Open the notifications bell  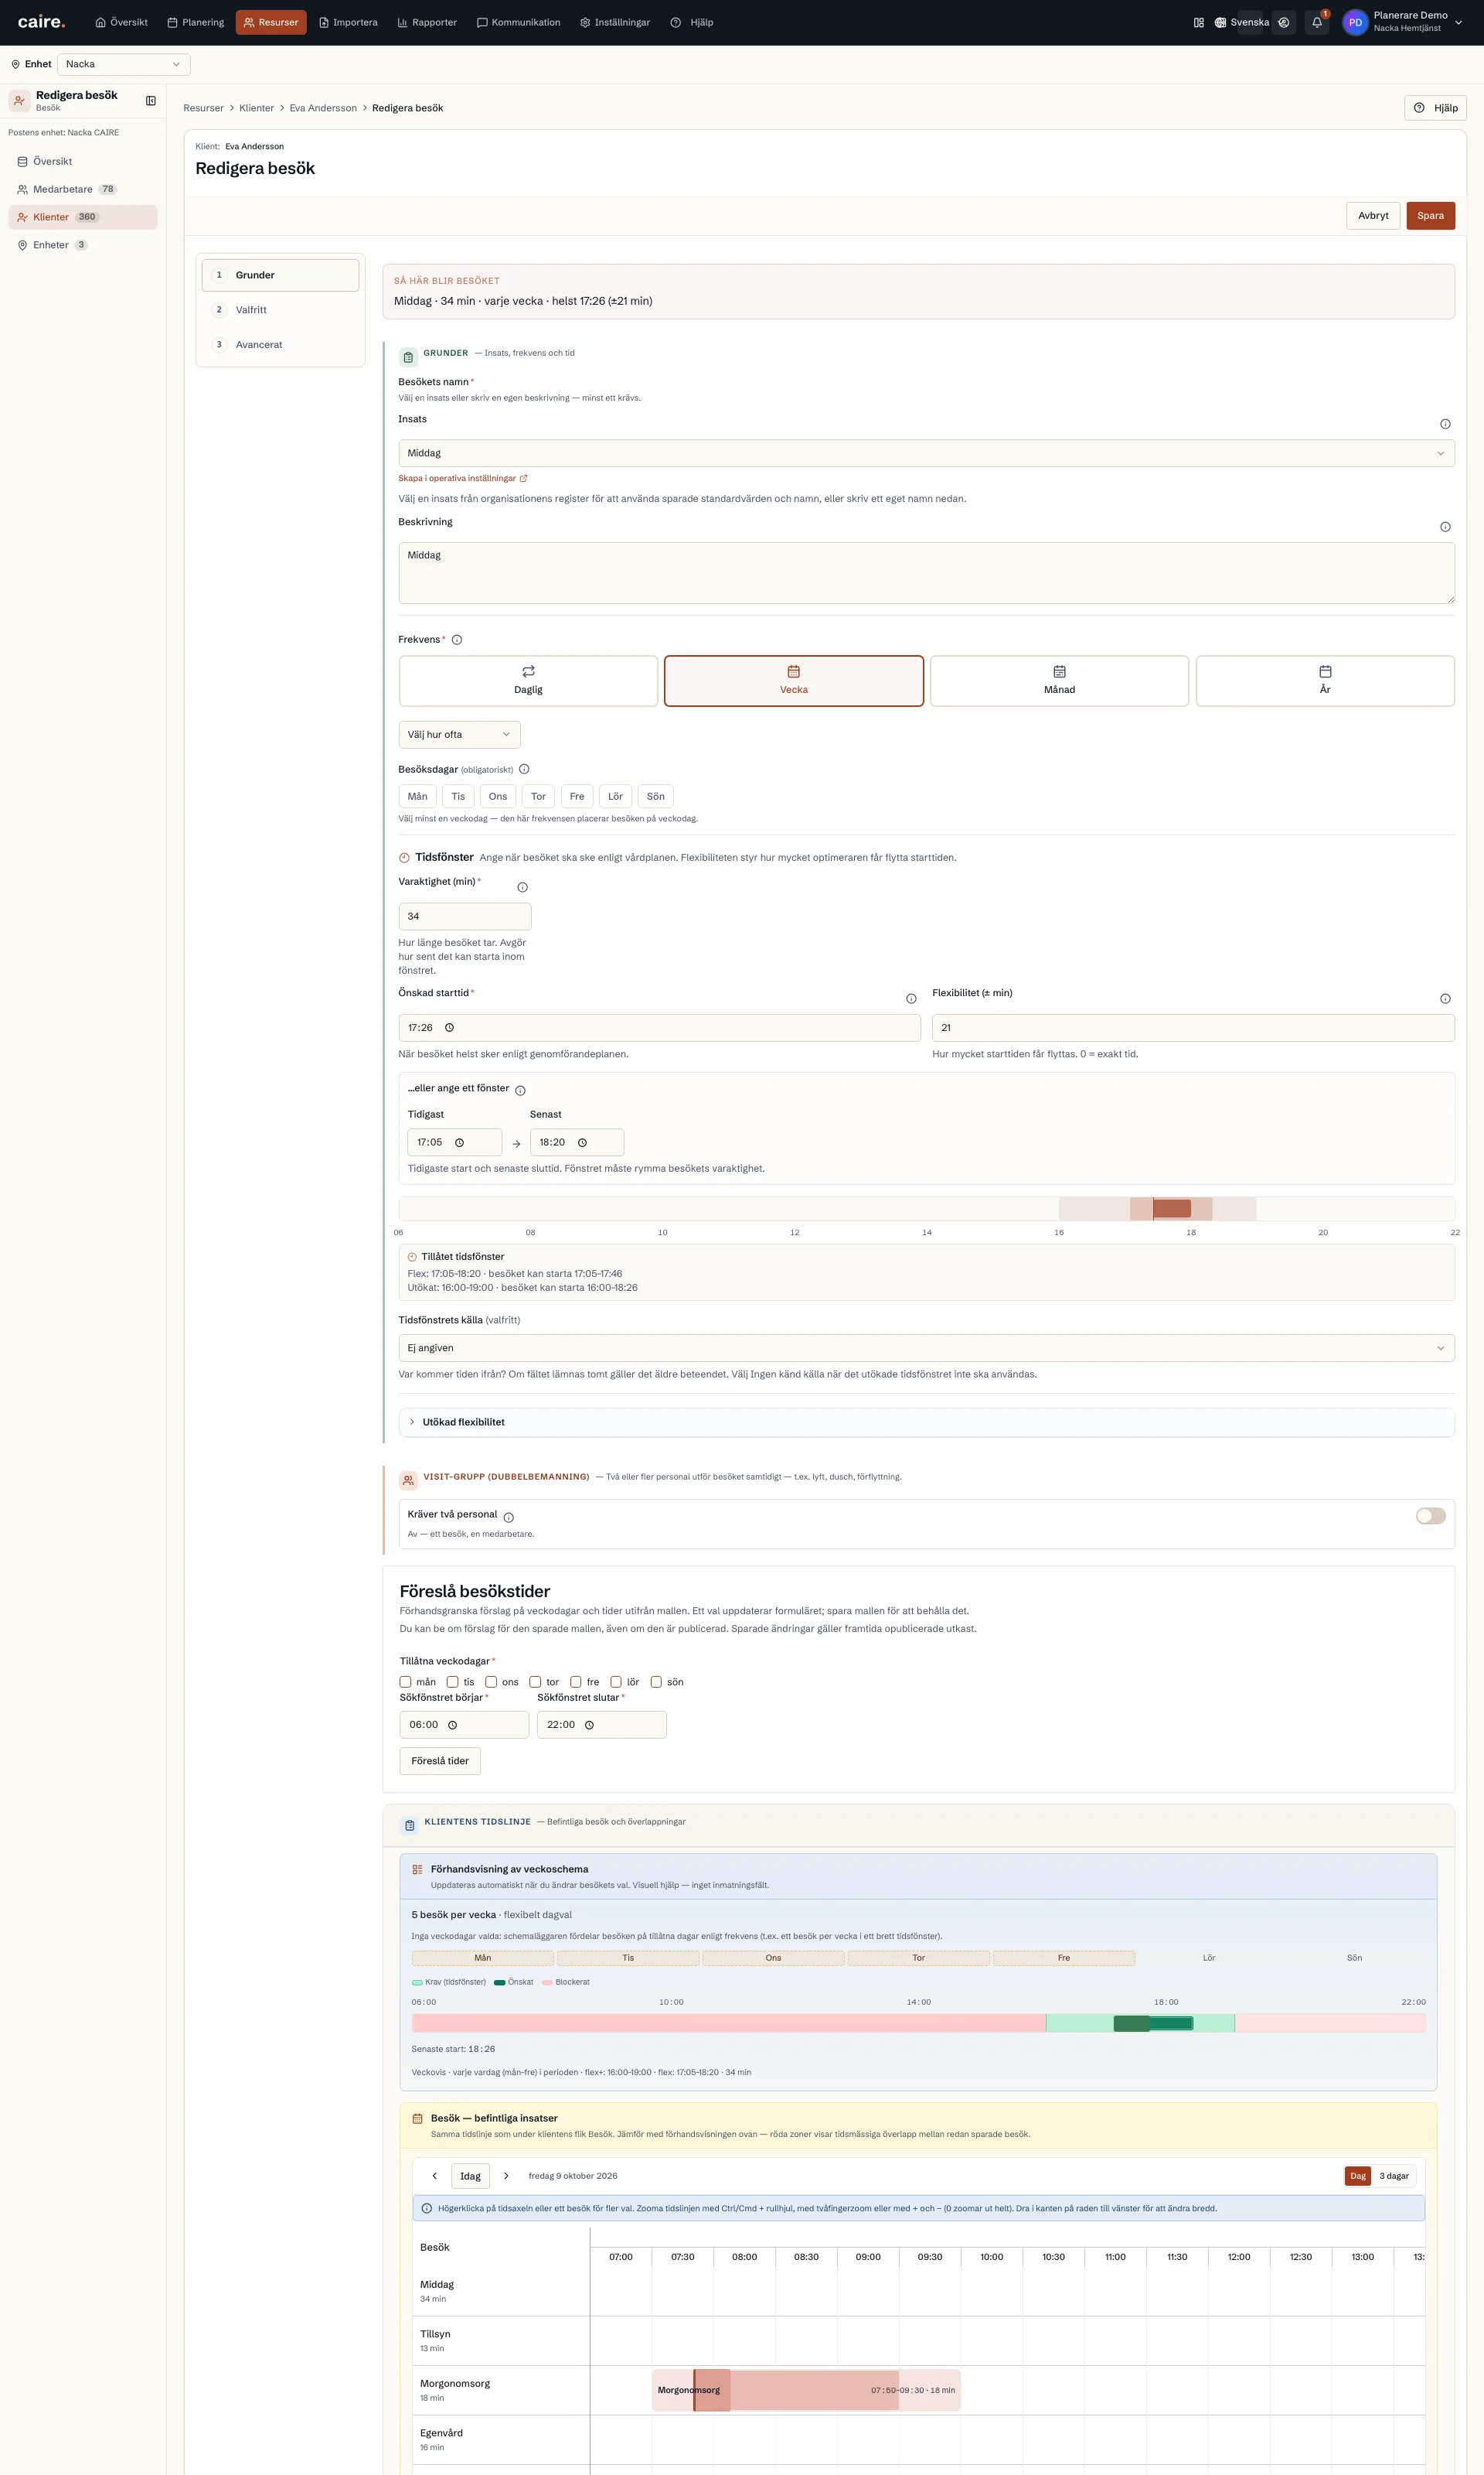pyautogui.click(x=1317, y=22)
